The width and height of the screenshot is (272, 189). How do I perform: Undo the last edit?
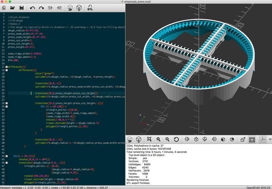coord(32,8)
